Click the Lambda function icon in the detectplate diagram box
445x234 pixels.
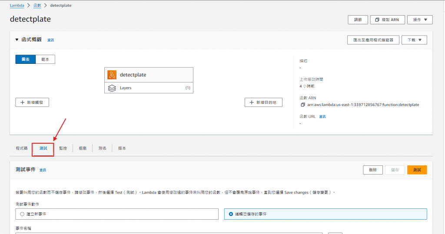[x=112, y=75]
